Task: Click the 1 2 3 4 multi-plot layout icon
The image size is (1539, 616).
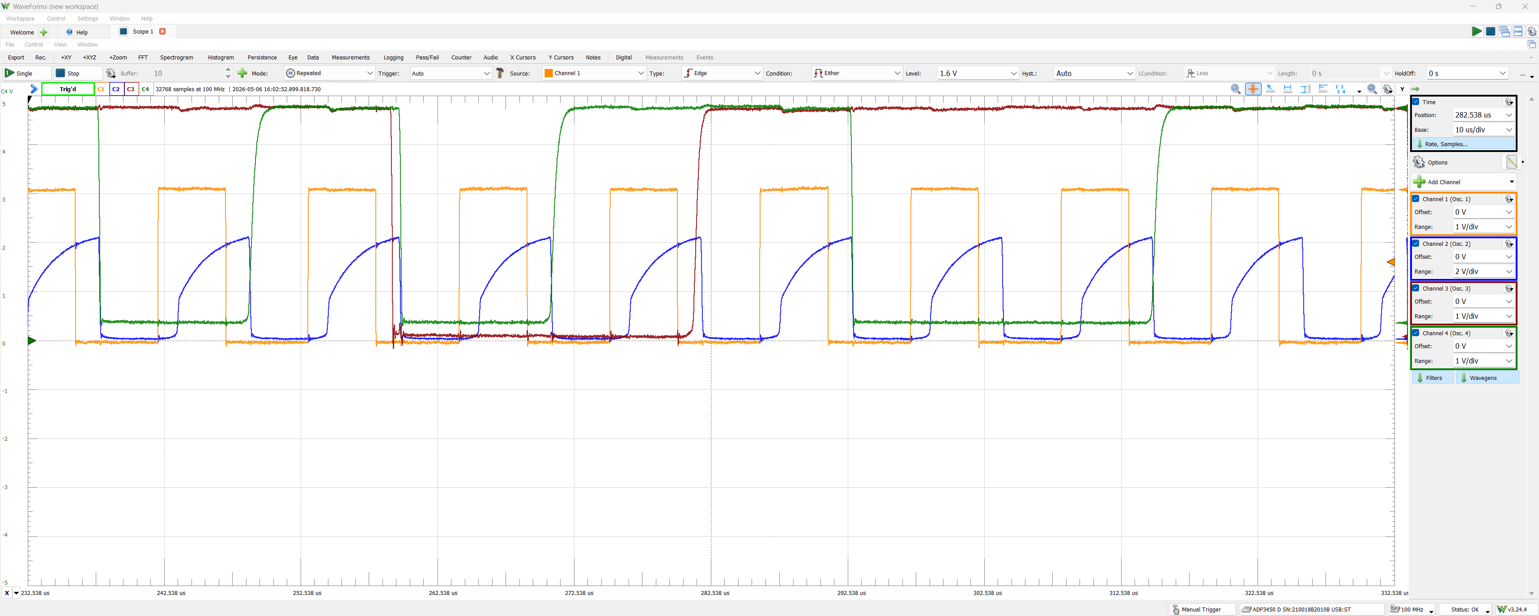Action: coord(1340,89)
